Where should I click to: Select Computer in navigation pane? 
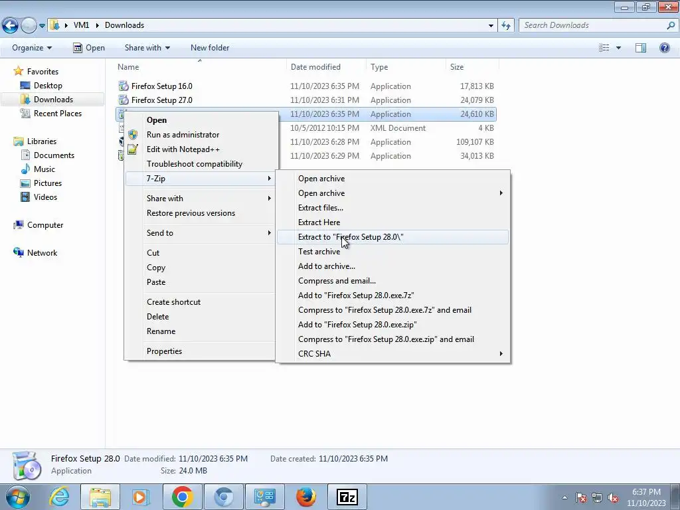(x=45, y=224)
